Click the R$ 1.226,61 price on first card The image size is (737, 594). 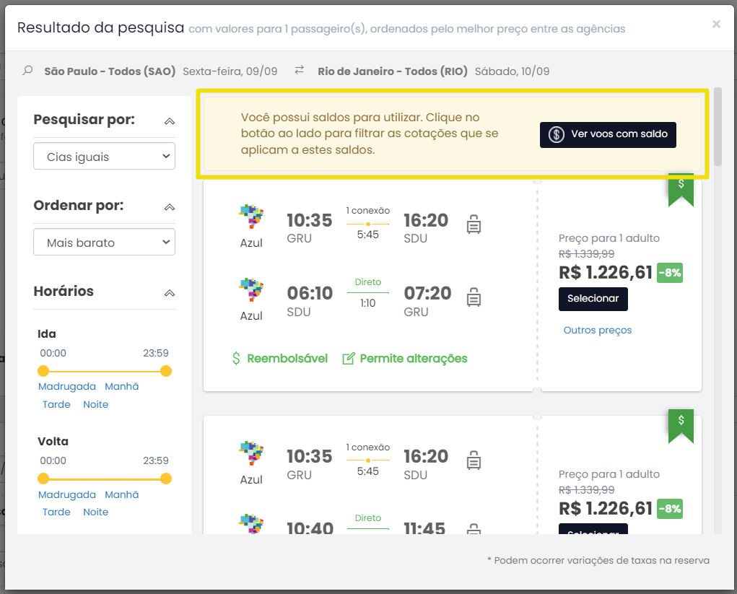pyautogui.click(x=606, y=273)
